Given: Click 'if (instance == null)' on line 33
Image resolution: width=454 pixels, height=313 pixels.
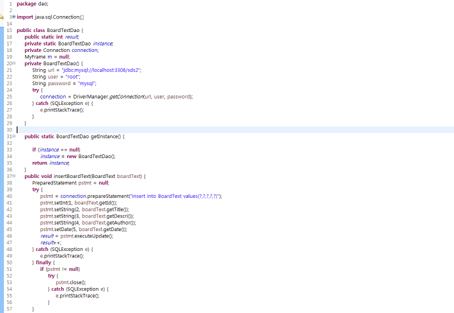Looking at the screenshot, I should pos(56,150).
